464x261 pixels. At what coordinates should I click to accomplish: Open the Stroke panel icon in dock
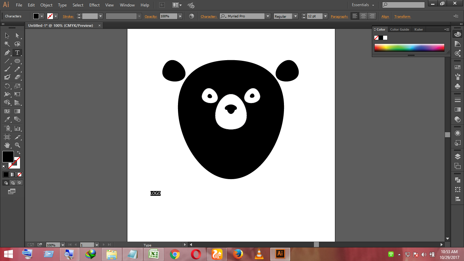coord(458,100)
